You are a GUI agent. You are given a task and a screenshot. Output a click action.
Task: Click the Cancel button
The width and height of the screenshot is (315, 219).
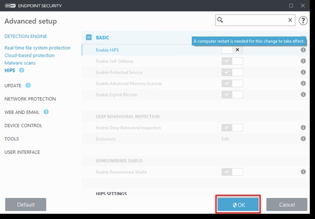point(287,204)
